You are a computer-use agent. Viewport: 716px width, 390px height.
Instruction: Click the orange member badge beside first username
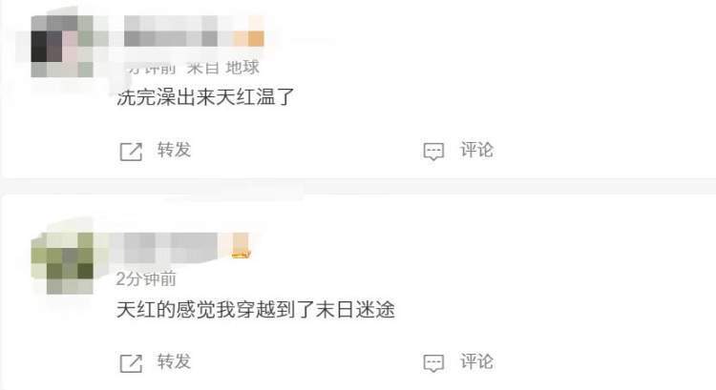tap(249, 31)
